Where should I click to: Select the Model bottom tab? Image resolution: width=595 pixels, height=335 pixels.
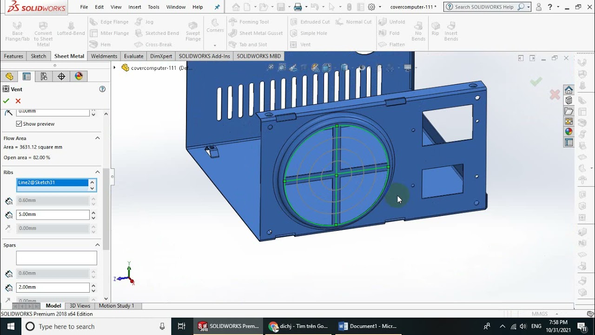(x=53, y=306)
